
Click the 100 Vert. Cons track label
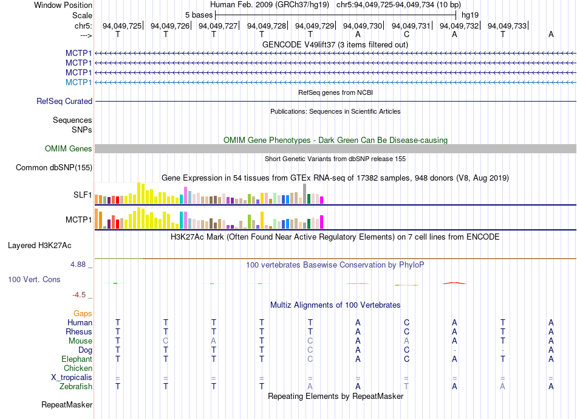pyautogui.click(x=34, y=279)
